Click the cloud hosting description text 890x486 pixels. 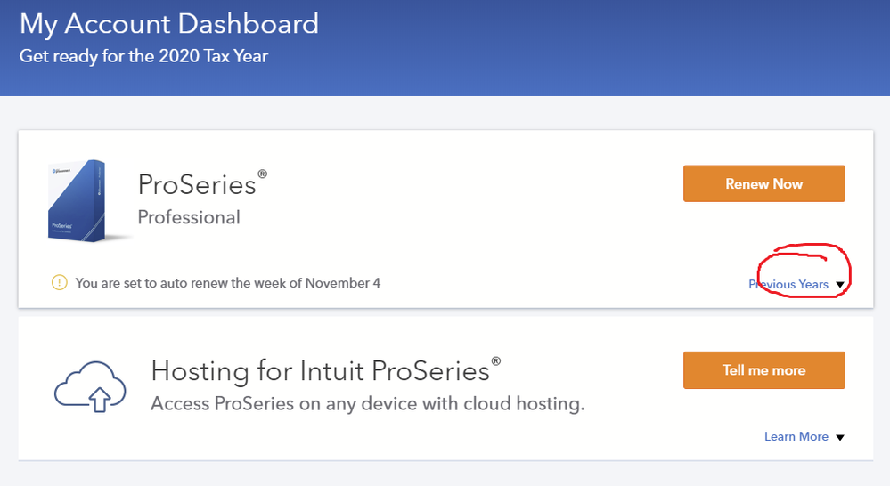pyautogui.click(x=367, y=403)
